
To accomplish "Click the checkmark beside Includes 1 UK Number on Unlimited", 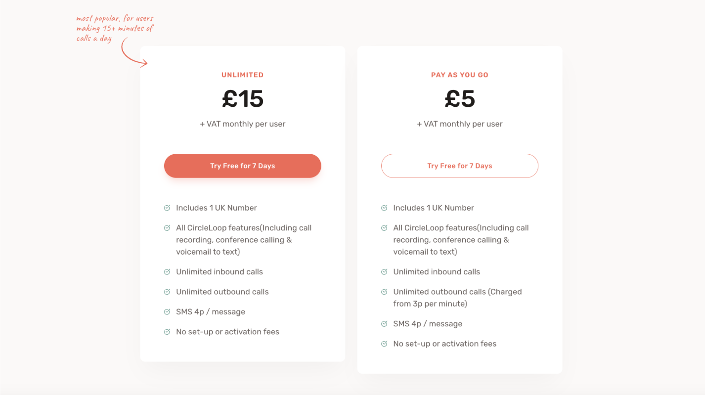I will tap(166, 208).
